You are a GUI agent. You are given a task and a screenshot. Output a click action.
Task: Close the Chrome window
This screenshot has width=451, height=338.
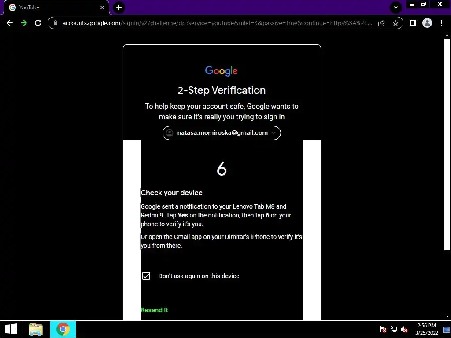[x=440, y=4]
